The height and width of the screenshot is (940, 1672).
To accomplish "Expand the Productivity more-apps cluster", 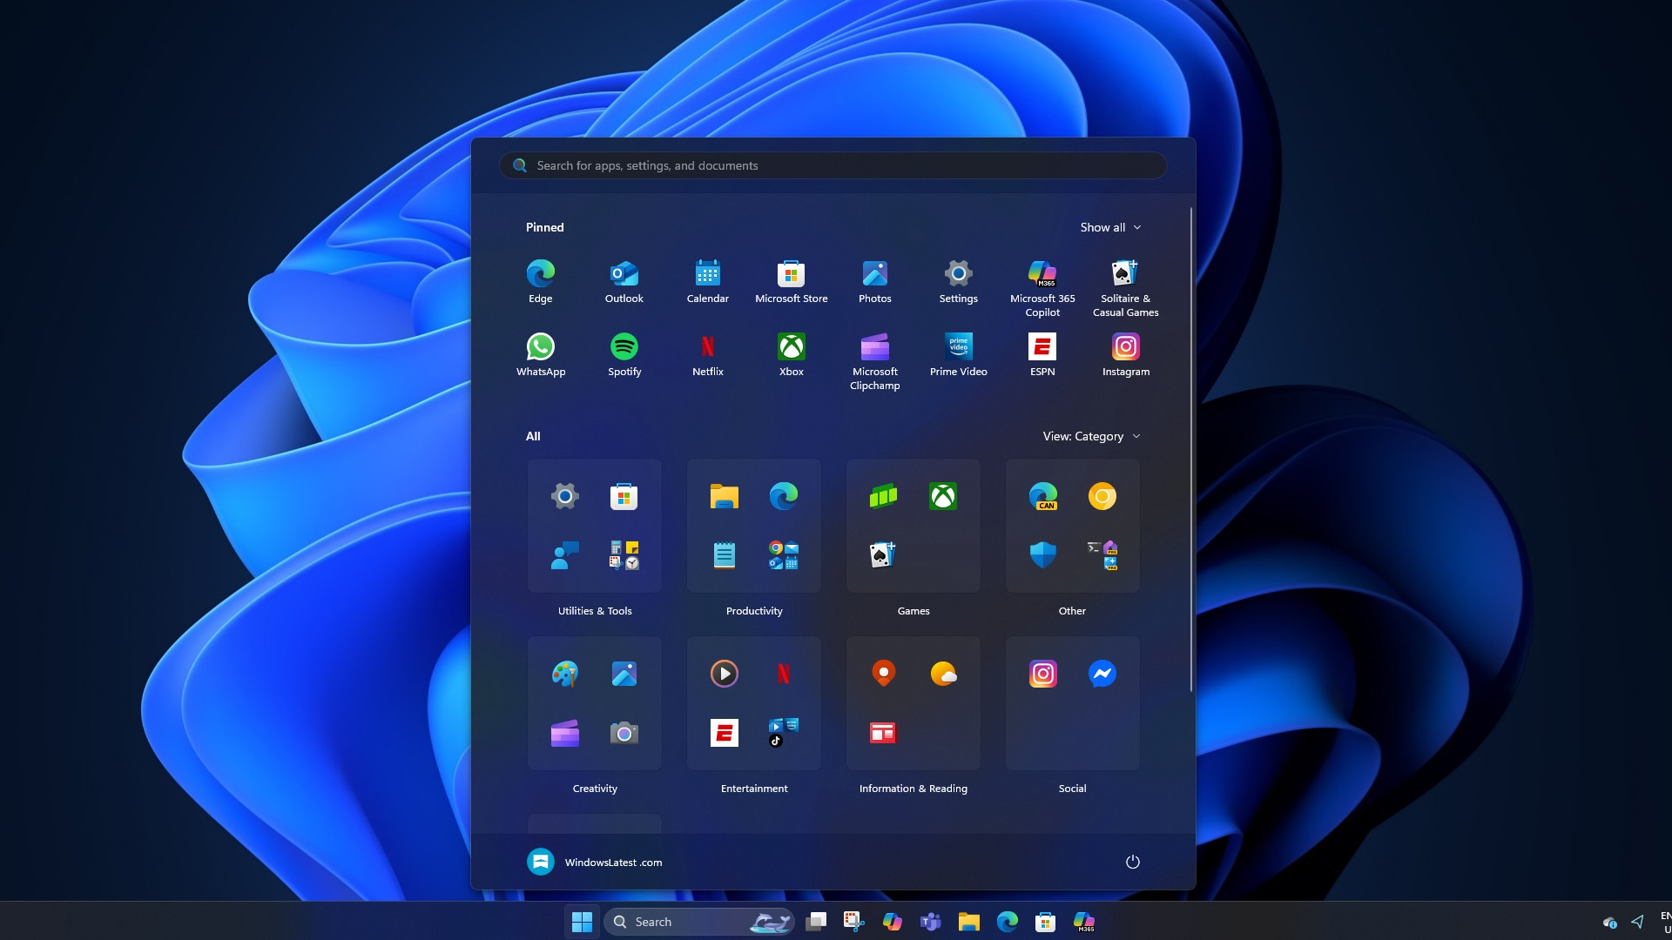I will click(x=783, y=555).
